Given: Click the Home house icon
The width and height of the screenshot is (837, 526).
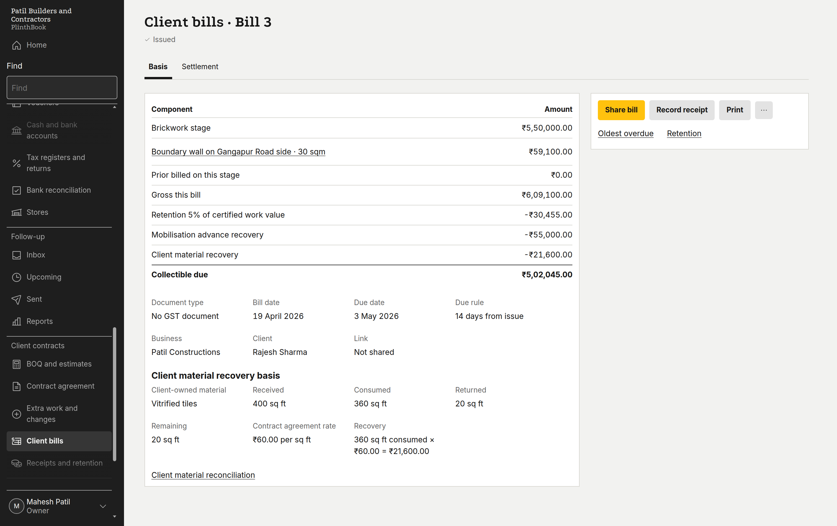Looking at the screenshot, I should (x=16, y=45).
